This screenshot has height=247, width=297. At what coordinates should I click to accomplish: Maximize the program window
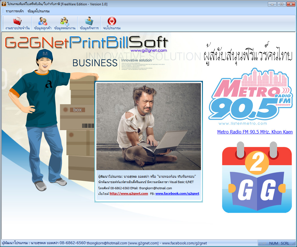pos(281,4)
